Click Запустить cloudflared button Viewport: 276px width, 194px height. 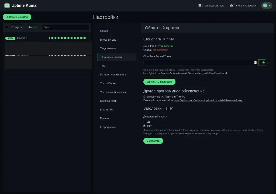tap(159, 82)
